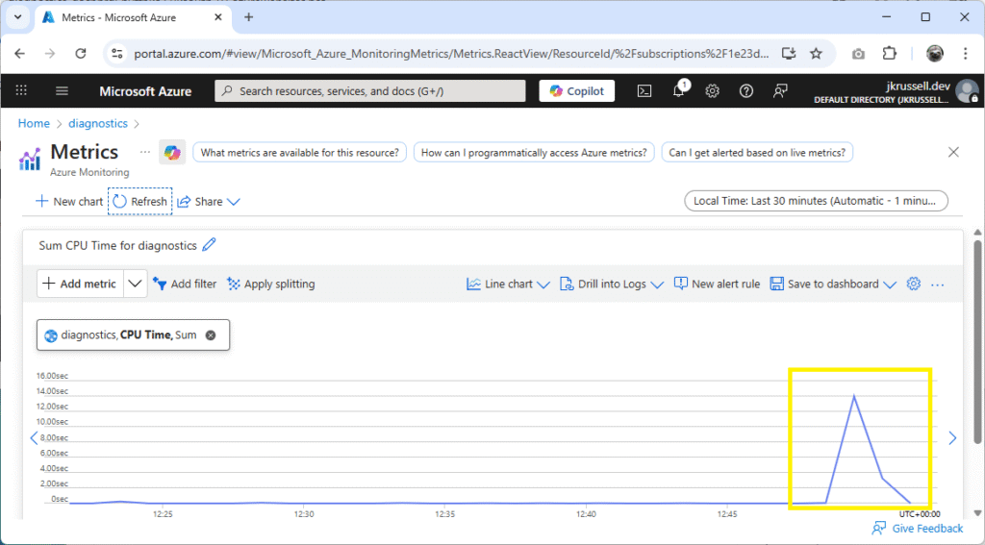
Task: Refresh the metrics chart
Action: click(x=139, y=202)
